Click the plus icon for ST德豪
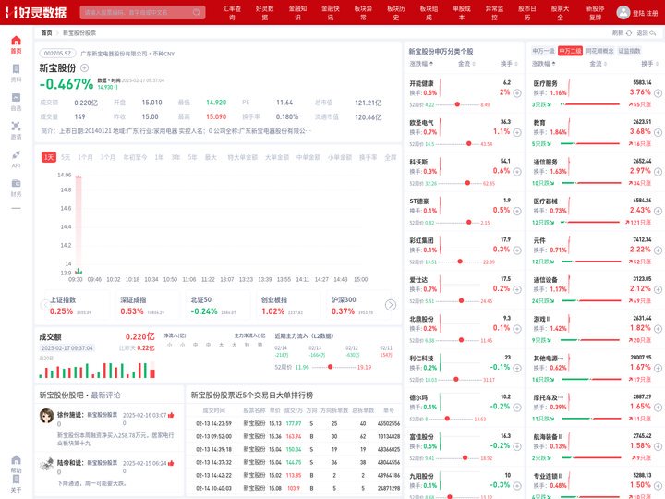This screenshot has height=499, width=665. pyautogui.click(x=517, y=211)
